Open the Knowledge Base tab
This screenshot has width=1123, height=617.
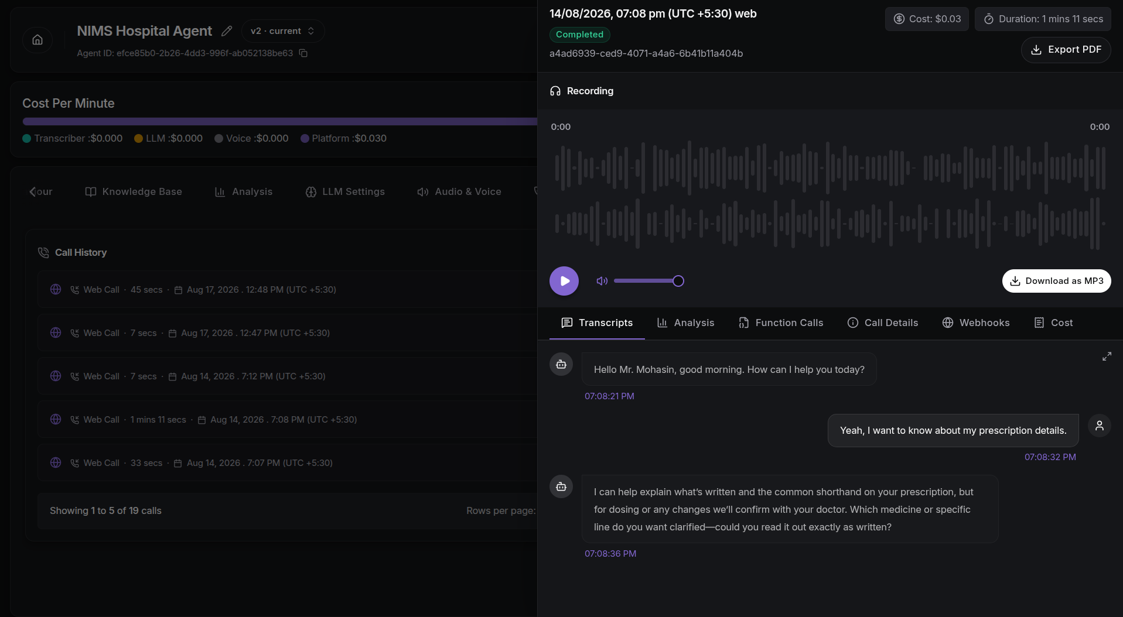134,192
